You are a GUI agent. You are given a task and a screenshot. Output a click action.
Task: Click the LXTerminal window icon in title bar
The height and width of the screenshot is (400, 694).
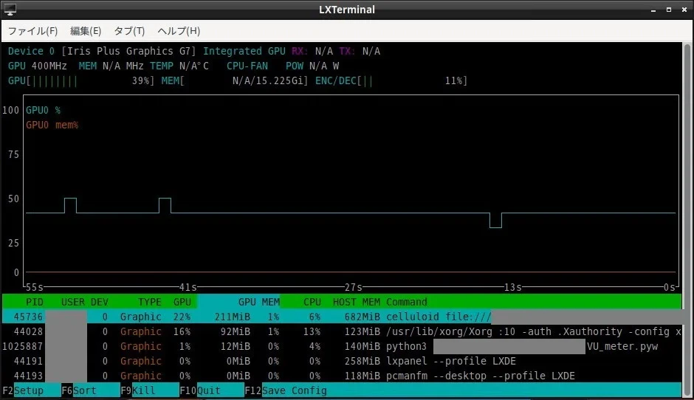tap(10, 10)
